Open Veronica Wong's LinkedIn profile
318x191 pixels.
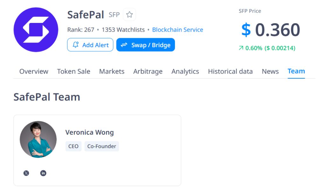pyautogui.click(x=43, y=173)
